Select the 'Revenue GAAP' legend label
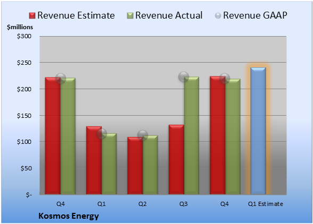 [x=255, y=15]
